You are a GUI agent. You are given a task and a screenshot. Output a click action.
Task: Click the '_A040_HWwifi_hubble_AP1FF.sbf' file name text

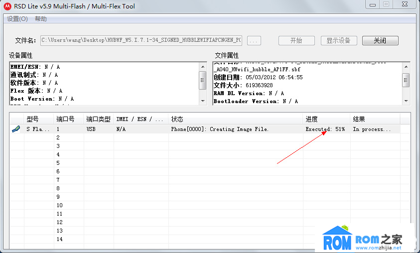click(257, 69)
